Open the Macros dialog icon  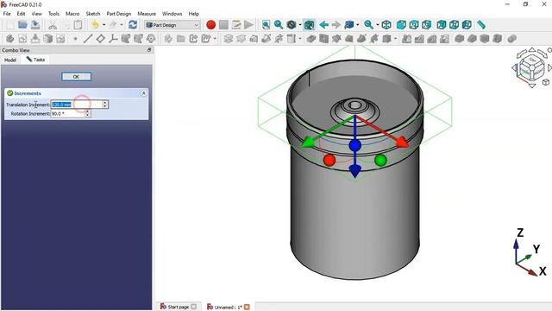236,25
